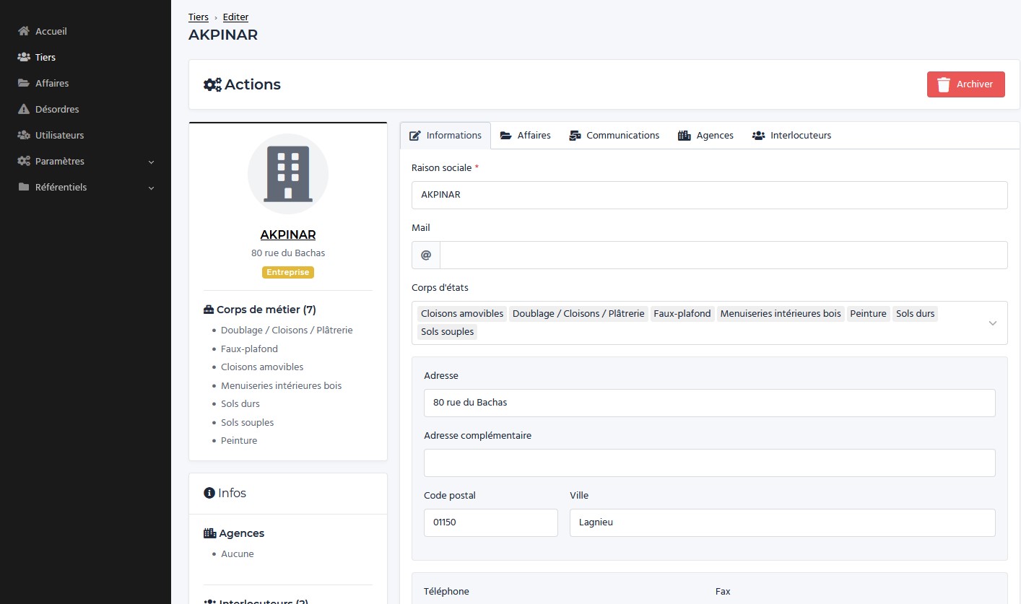Screen dimensions: 1021x604
Task: Switch to the Interlocuteurs tab
Action: pos(792,136)
